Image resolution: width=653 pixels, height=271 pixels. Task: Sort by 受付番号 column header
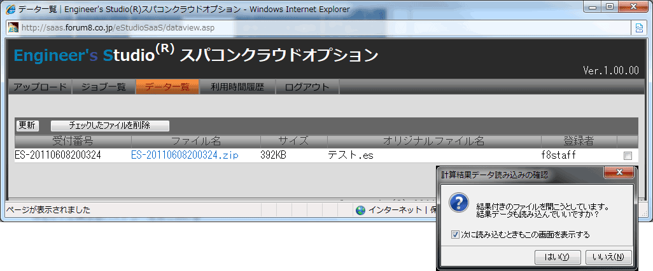73,141
